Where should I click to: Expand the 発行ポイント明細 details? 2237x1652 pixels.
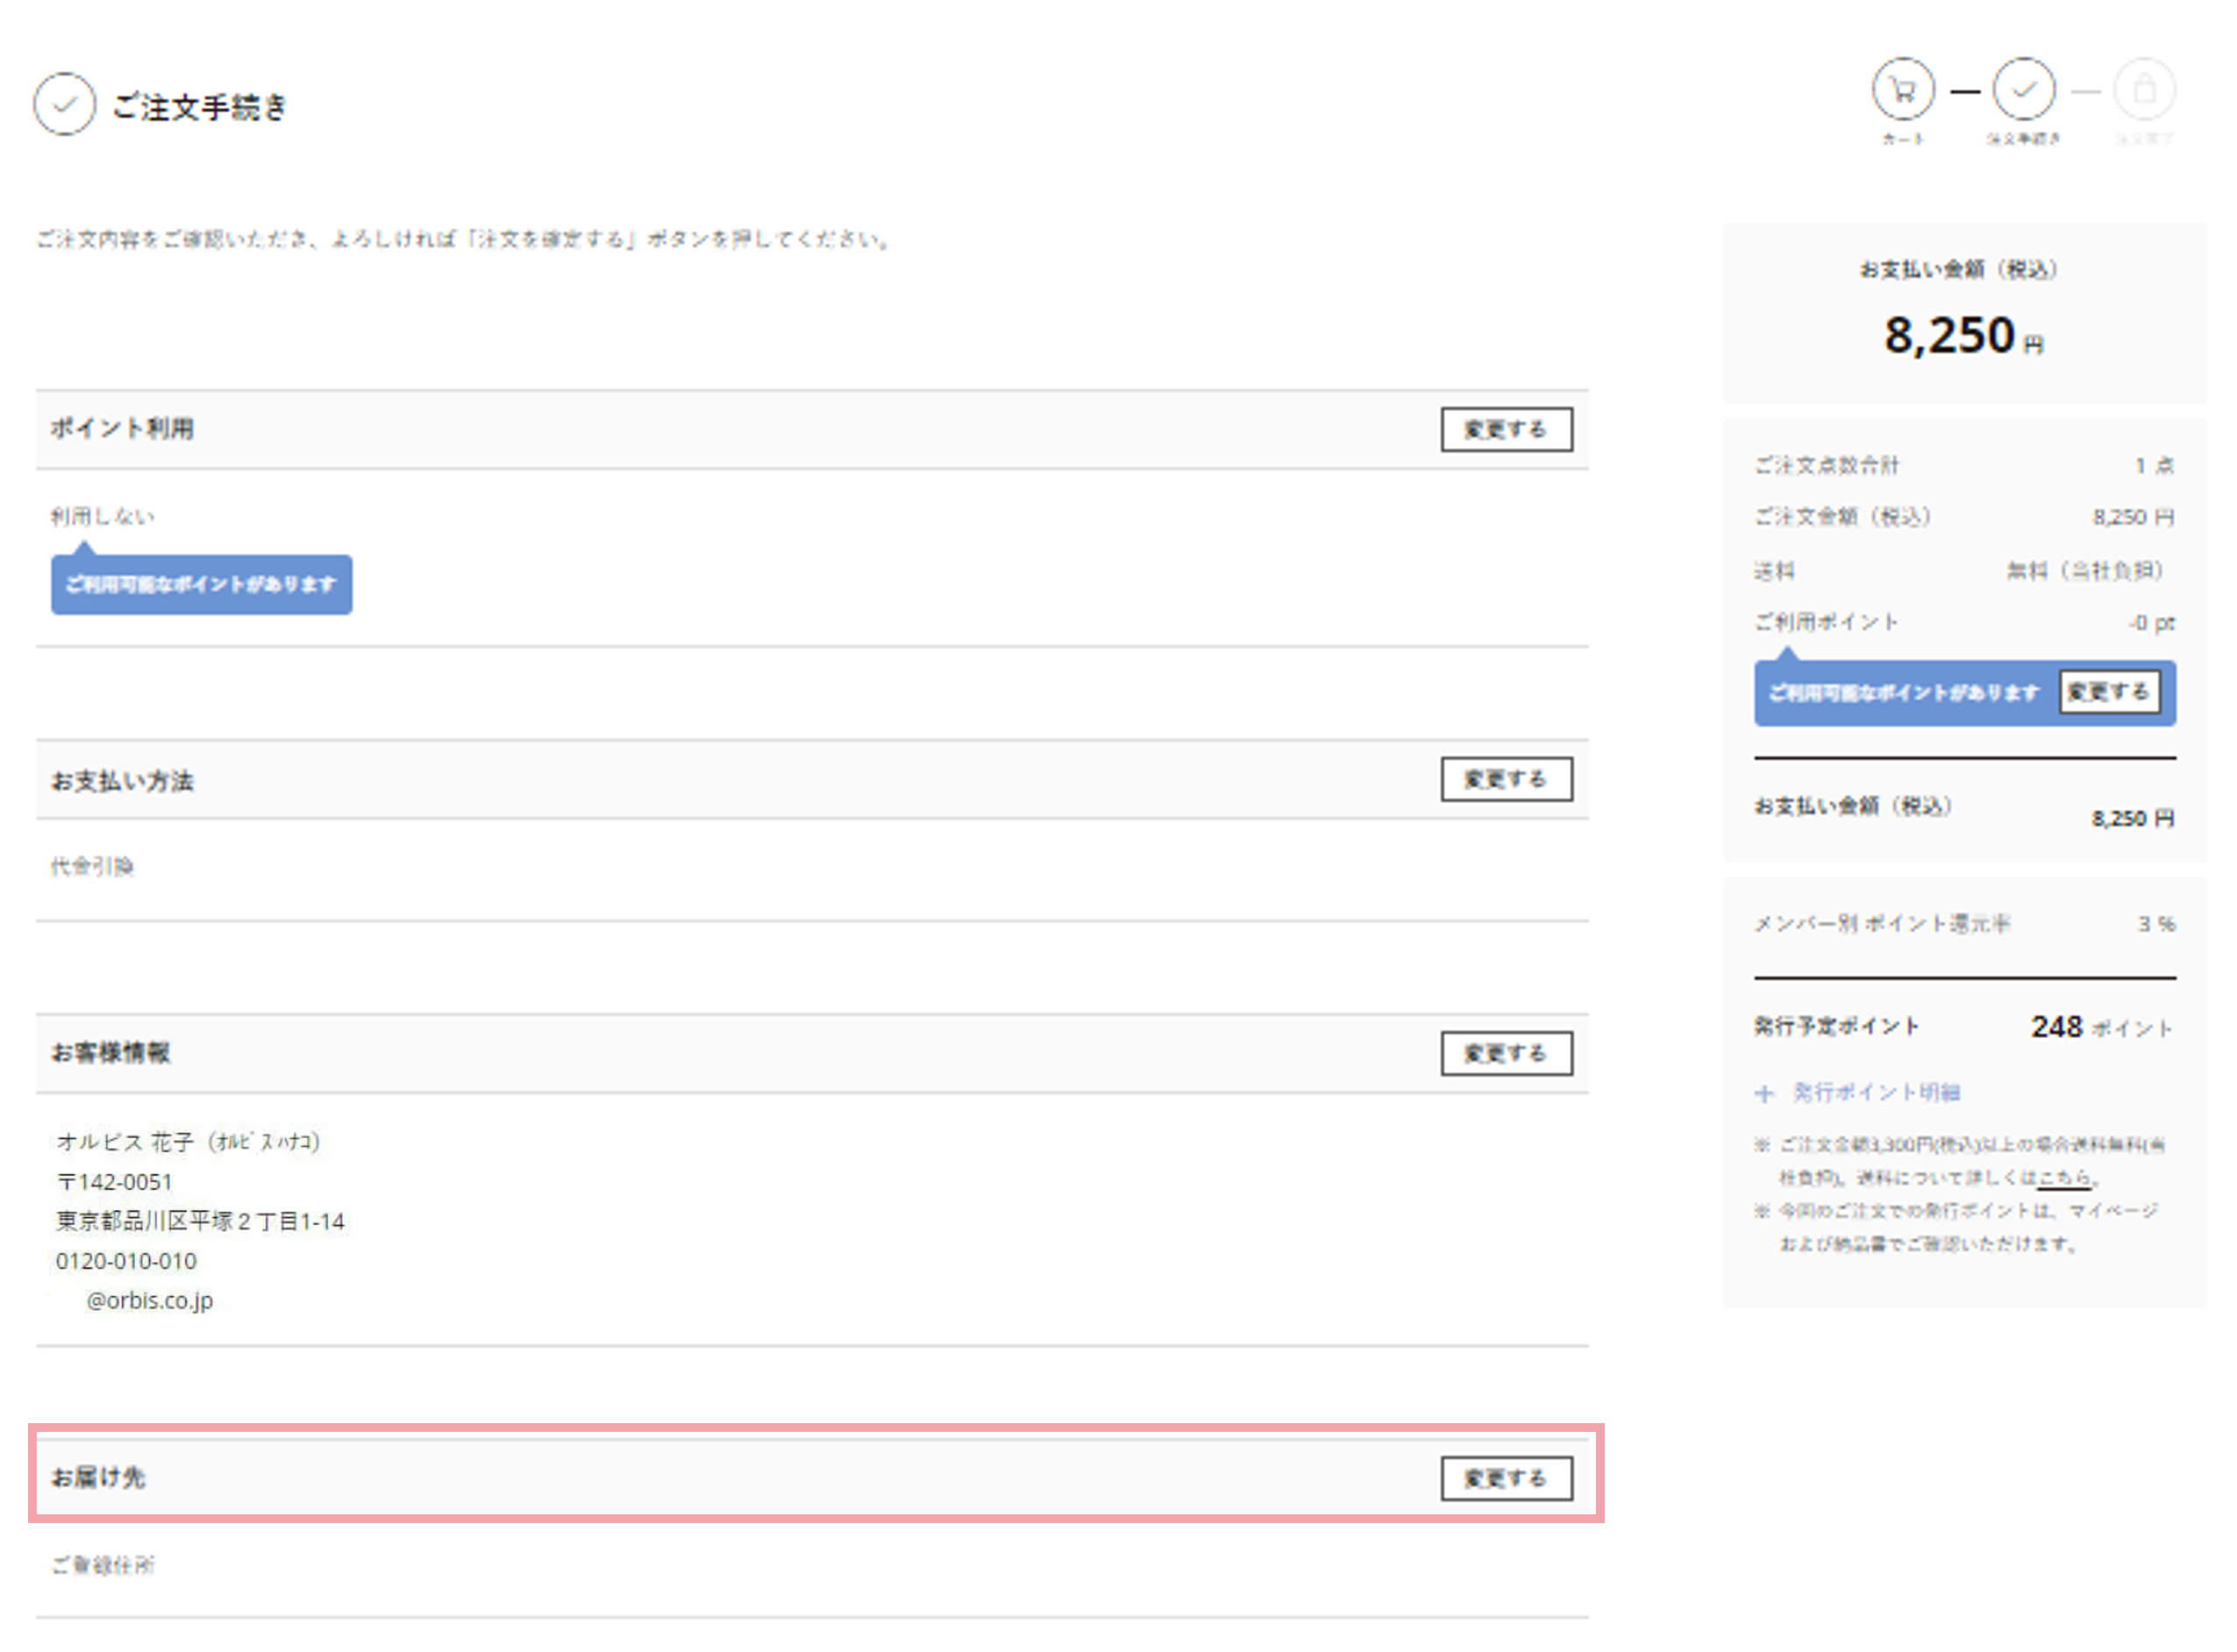[1877, 1093]
